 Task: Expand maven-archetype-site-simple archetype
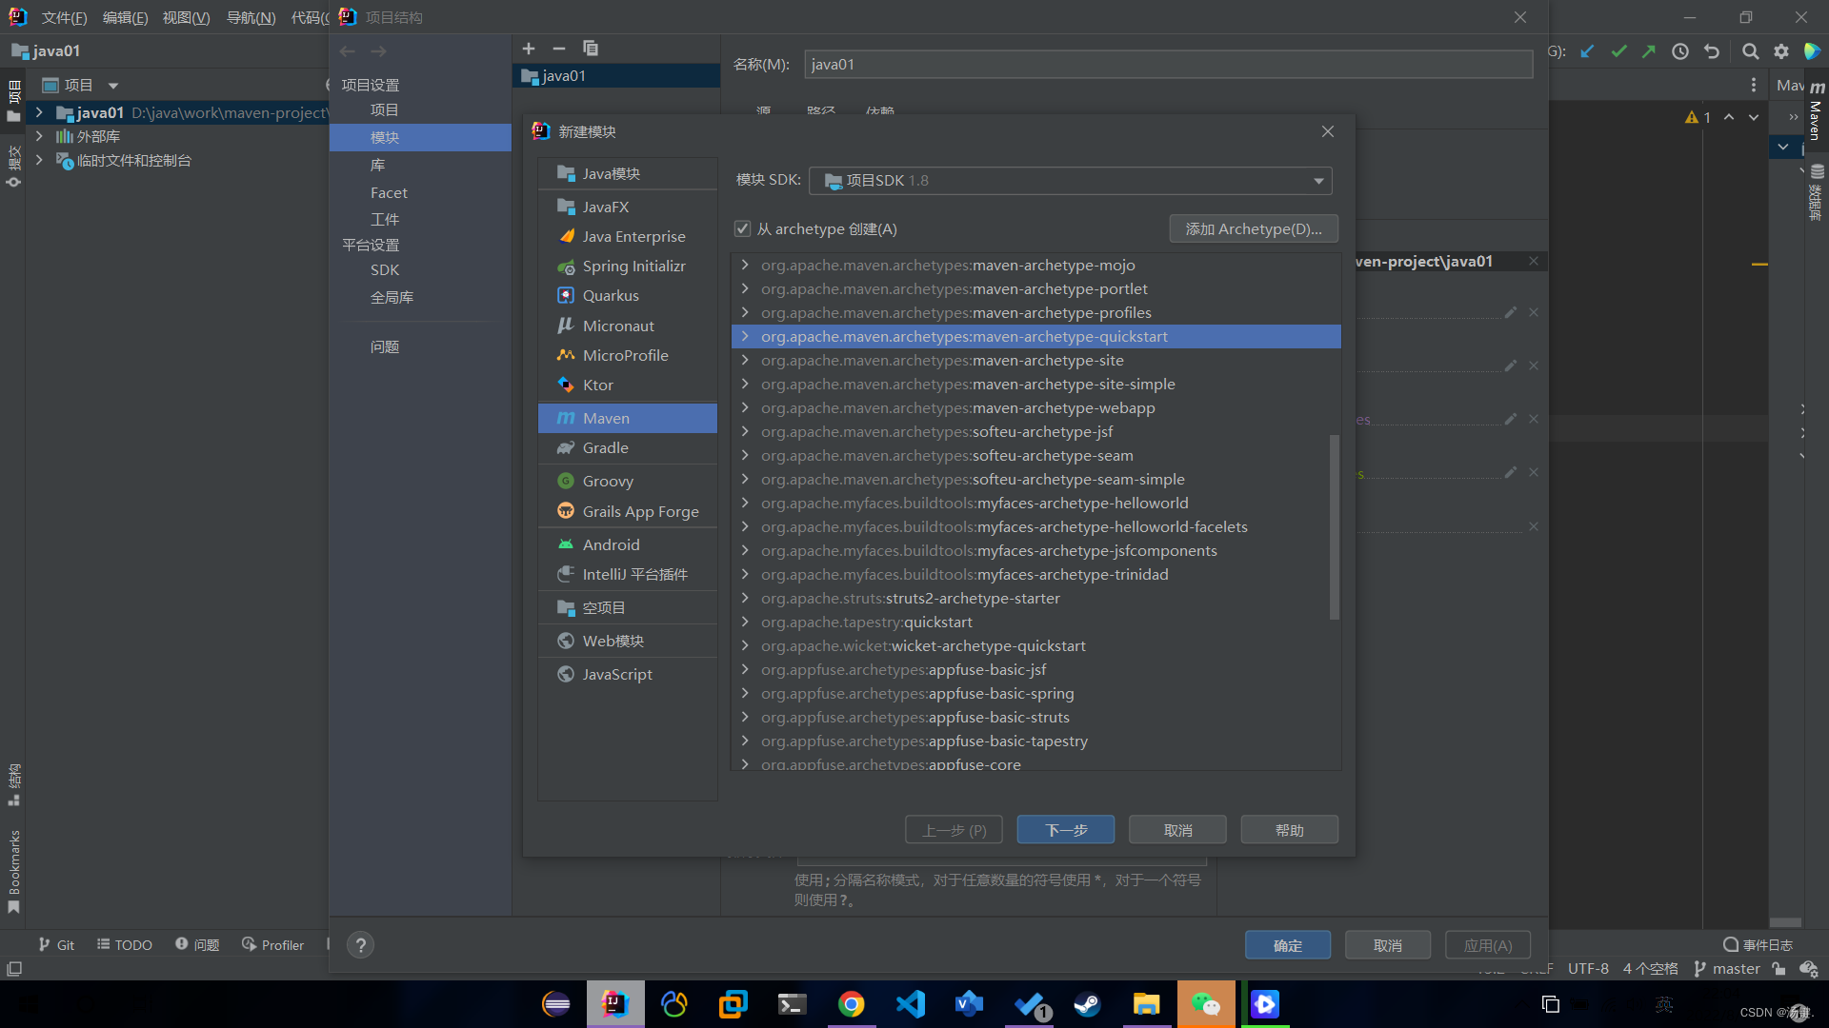pyautogui.click(x=745, y=384)
